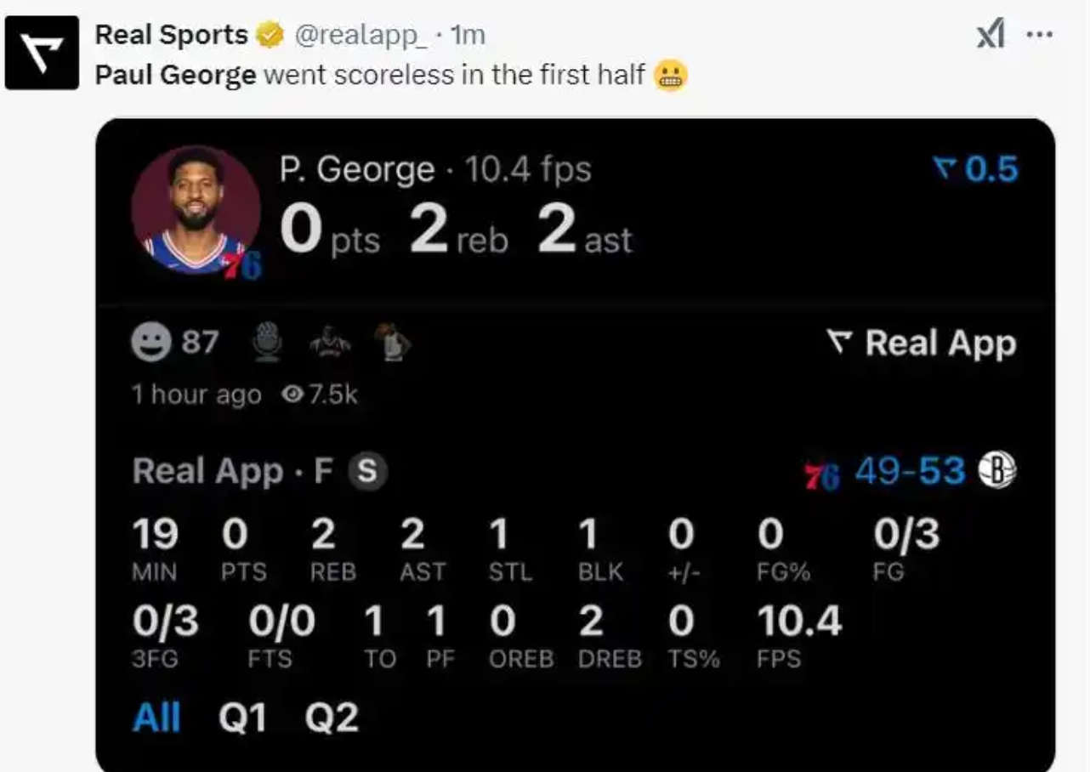This screenshot has width=1090, height=772.
Task: Click the eye views icon showing 7.5k
Action: 293,395
